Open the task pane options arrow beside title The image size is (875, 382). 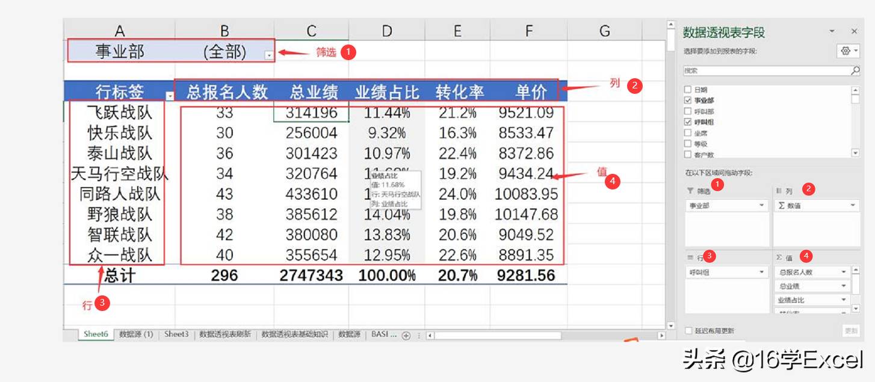pos(832,31)
